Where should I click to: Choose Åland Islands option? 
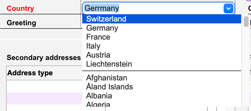(162, 87)
